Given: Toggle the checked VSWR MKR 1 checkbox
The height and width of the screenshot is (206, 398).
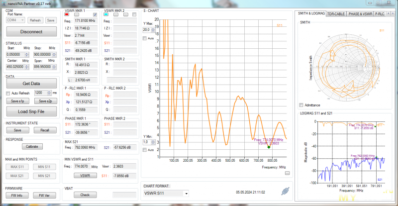Looking at the screenshot, I should point(94,15).
